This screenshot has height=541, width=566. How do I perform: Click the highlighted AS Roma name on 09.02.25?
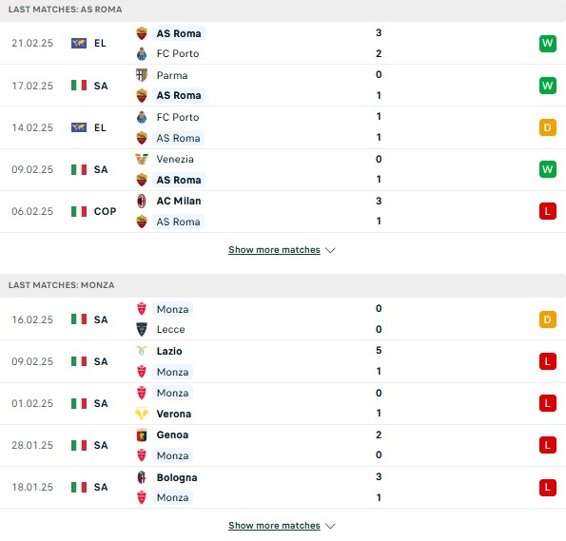(x=179, y=180)
